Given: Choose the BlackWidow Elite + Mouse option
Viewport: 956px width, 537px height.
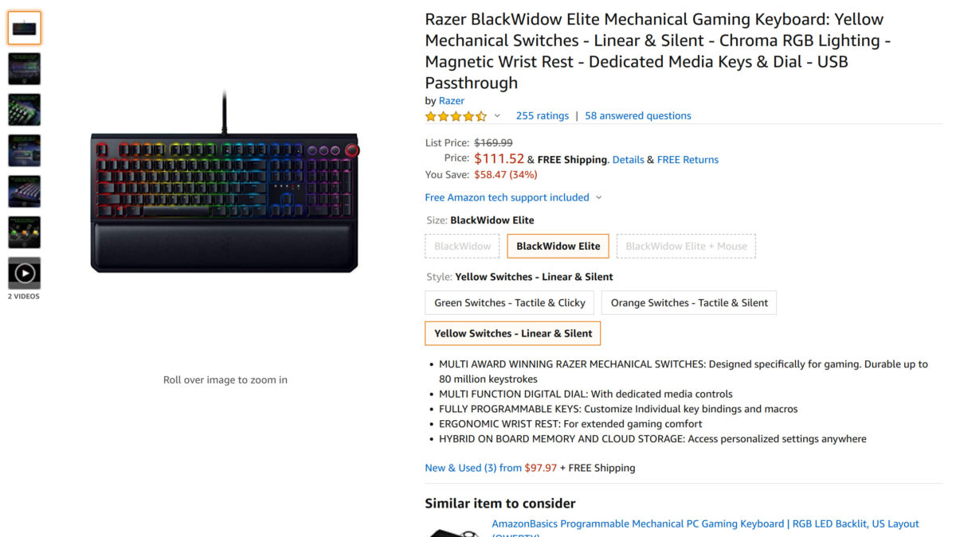Looking at the screenshot, I should tap(686, 246).
